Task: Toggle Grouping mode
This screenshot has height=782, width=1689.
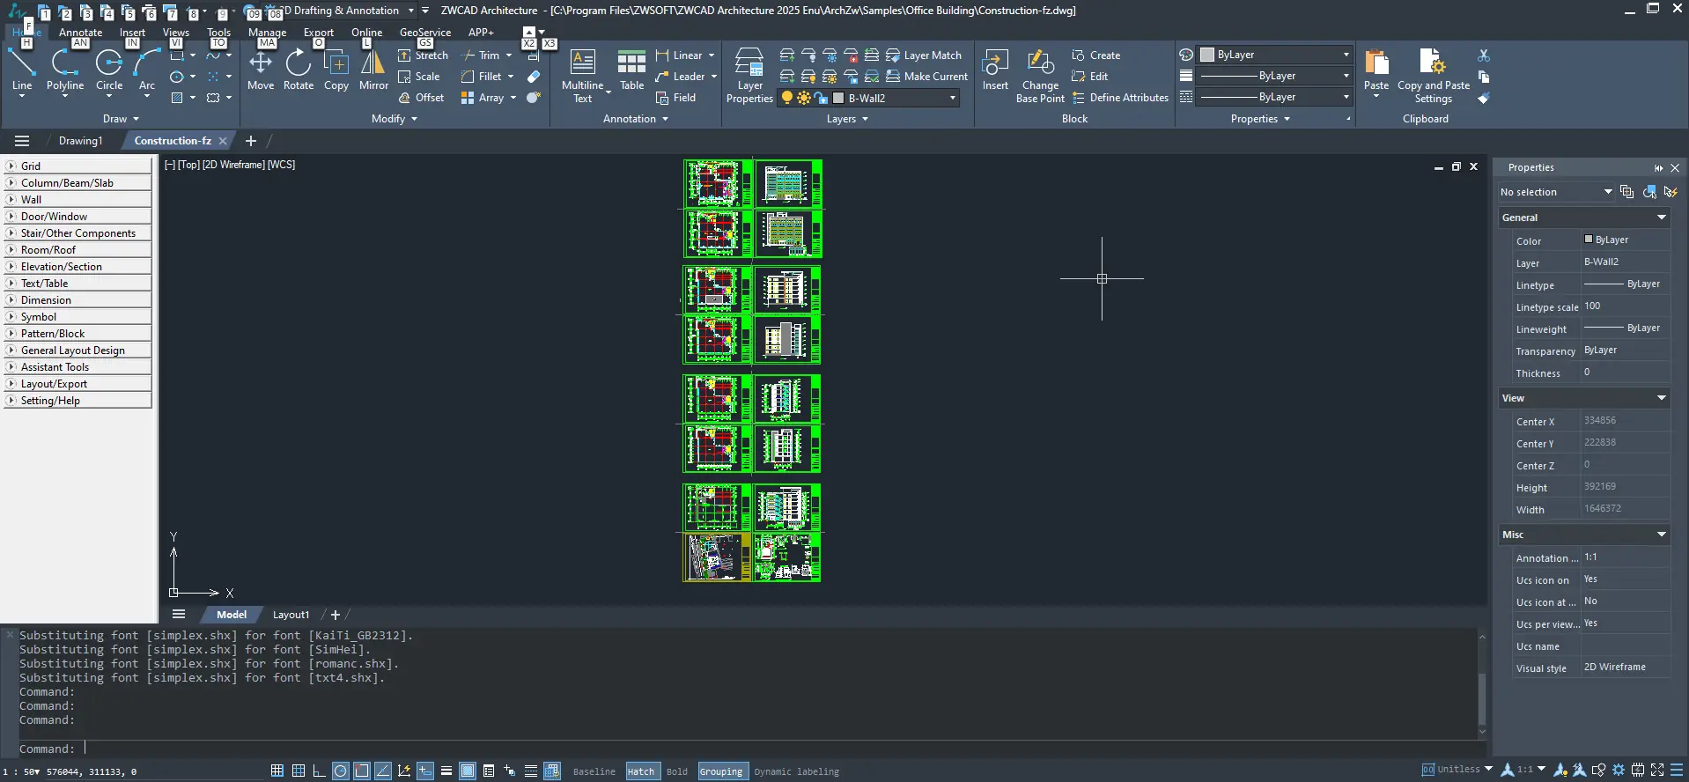Action: (721, 771)
